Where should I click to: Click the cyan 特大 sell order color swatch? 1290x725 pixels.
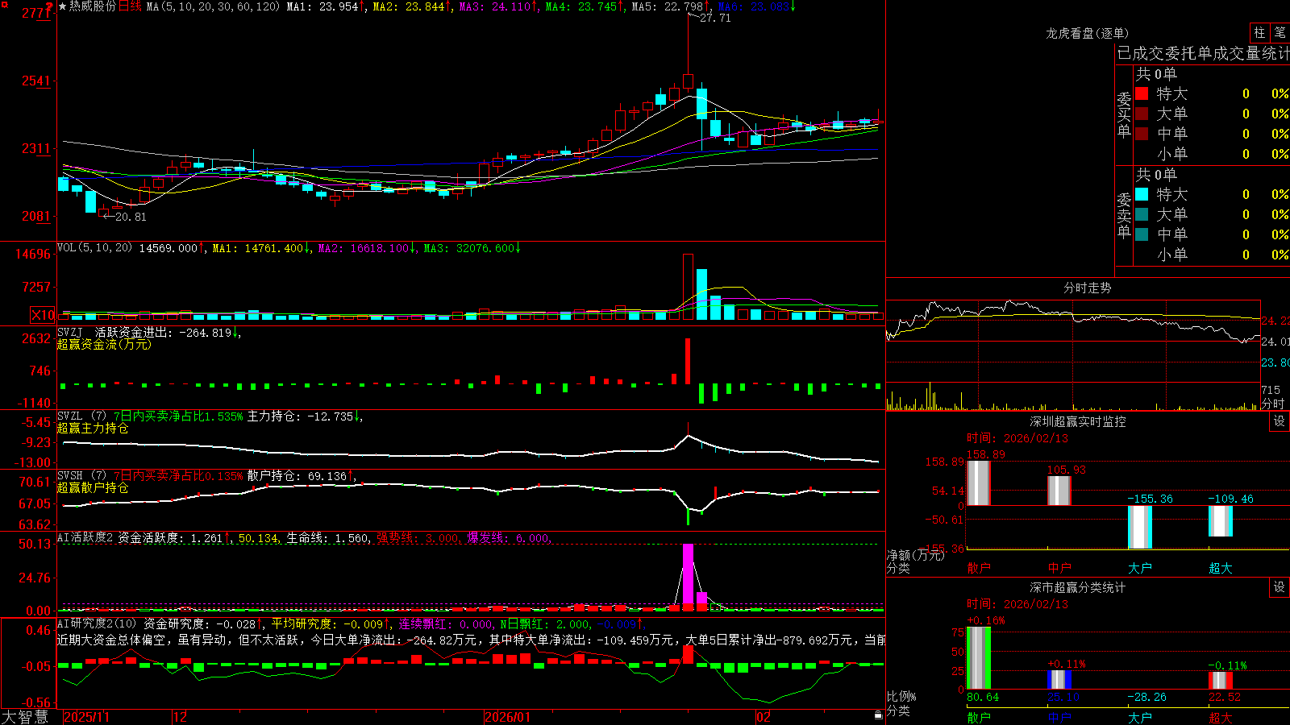click(x=1142, y=194)
